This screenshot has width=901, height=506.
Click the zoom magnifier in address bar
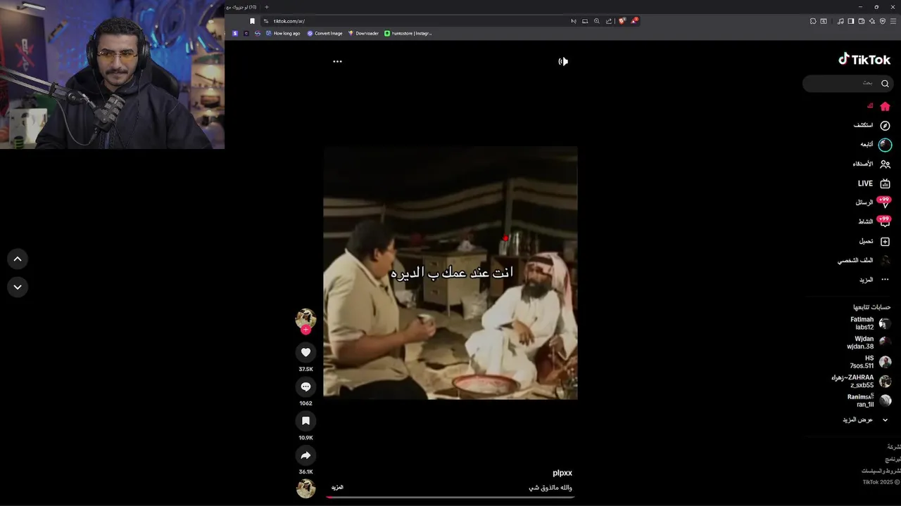point(597,21)
